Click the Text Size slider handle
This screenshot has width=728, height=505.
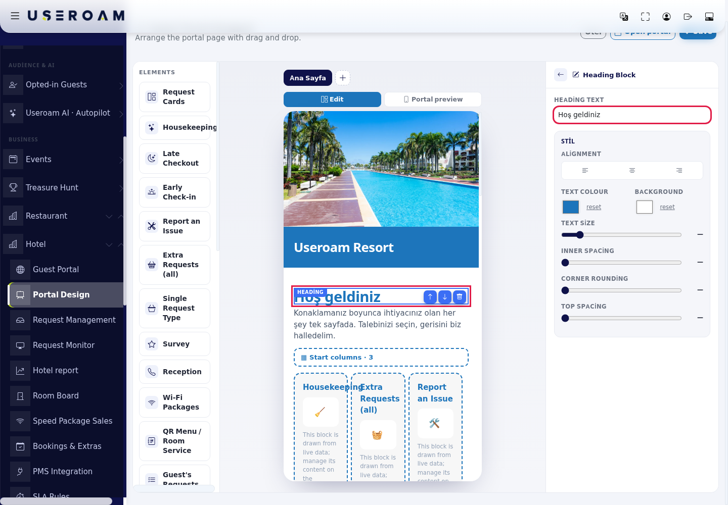pyautogui.click(x=580, y=235)
